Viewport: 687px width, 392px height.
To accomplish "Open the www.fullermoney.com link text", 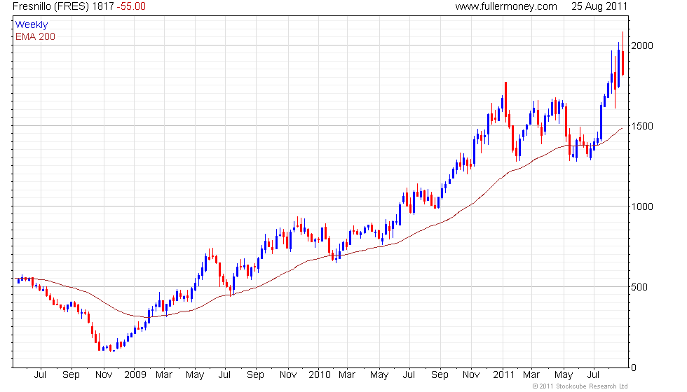I will point(506,6).
